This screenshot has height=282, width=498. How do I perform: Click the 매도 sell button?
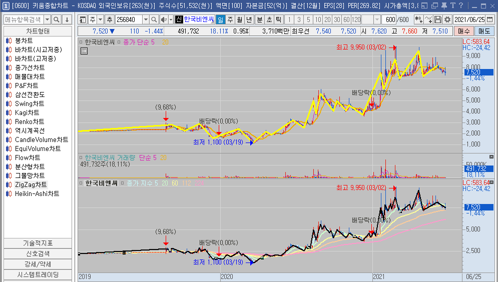(x=484, y=31)
